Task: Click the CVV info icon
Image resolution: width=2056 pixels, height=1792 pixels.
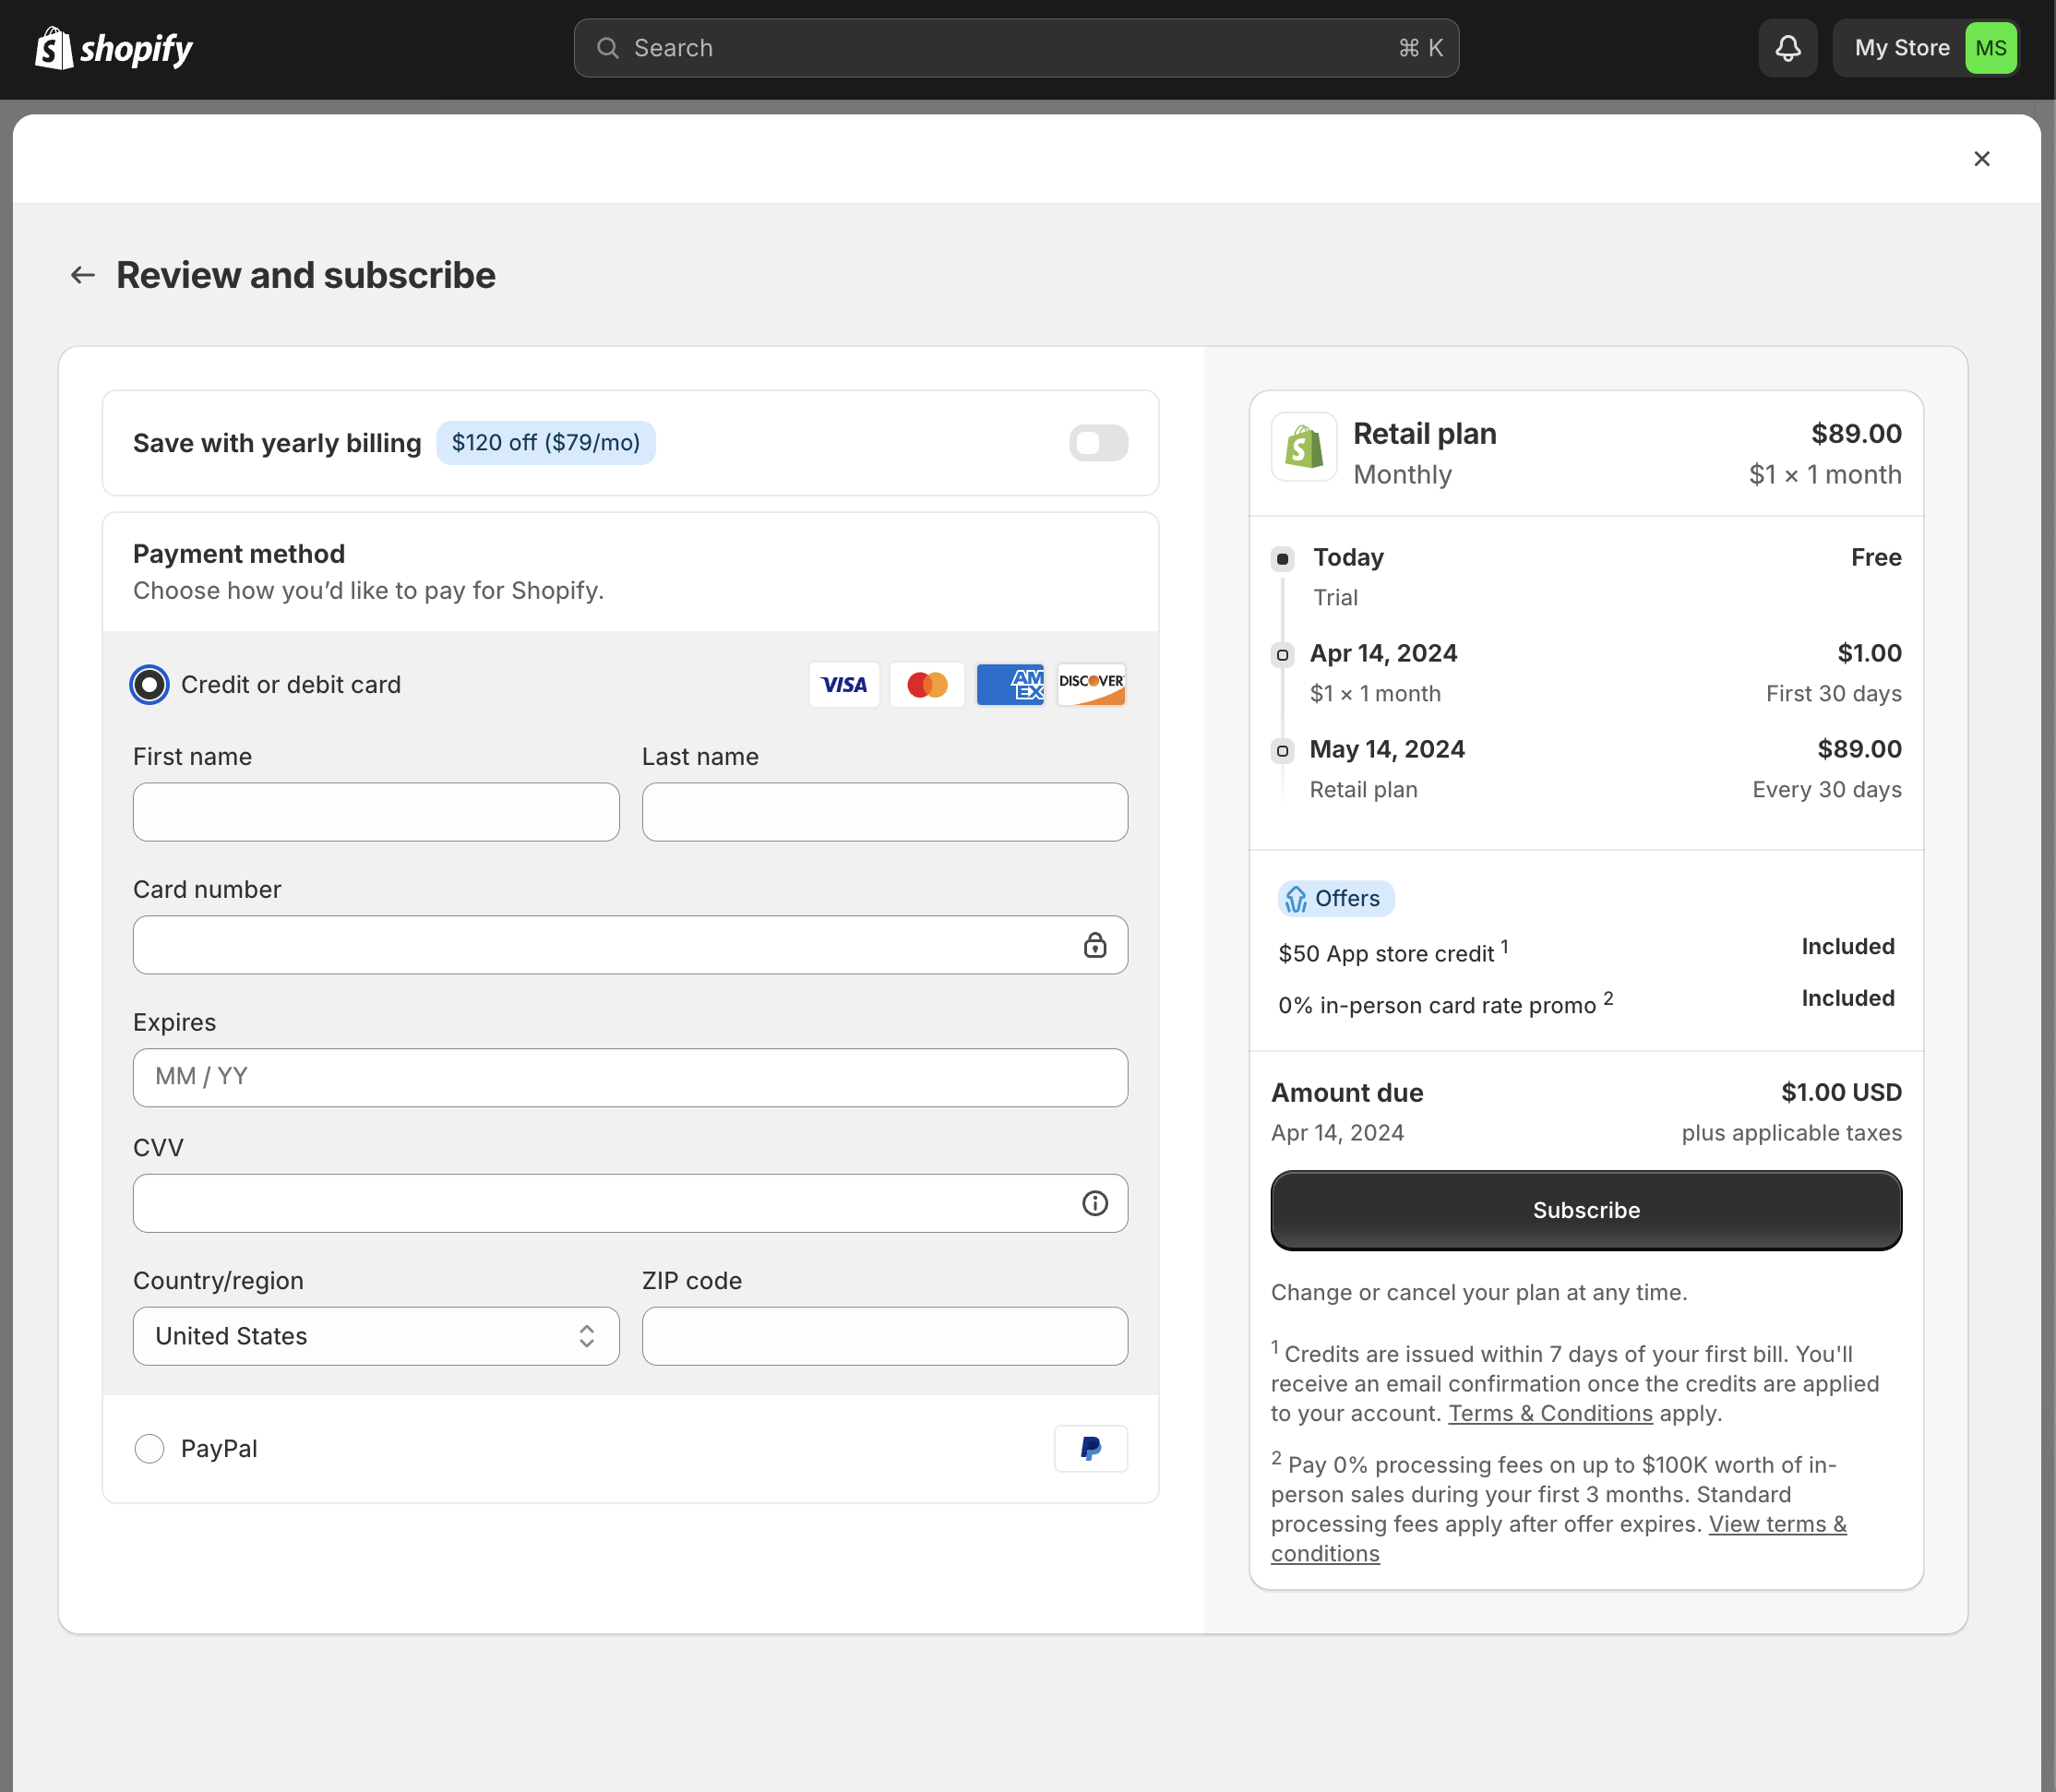Action: pos(1096,1203)
